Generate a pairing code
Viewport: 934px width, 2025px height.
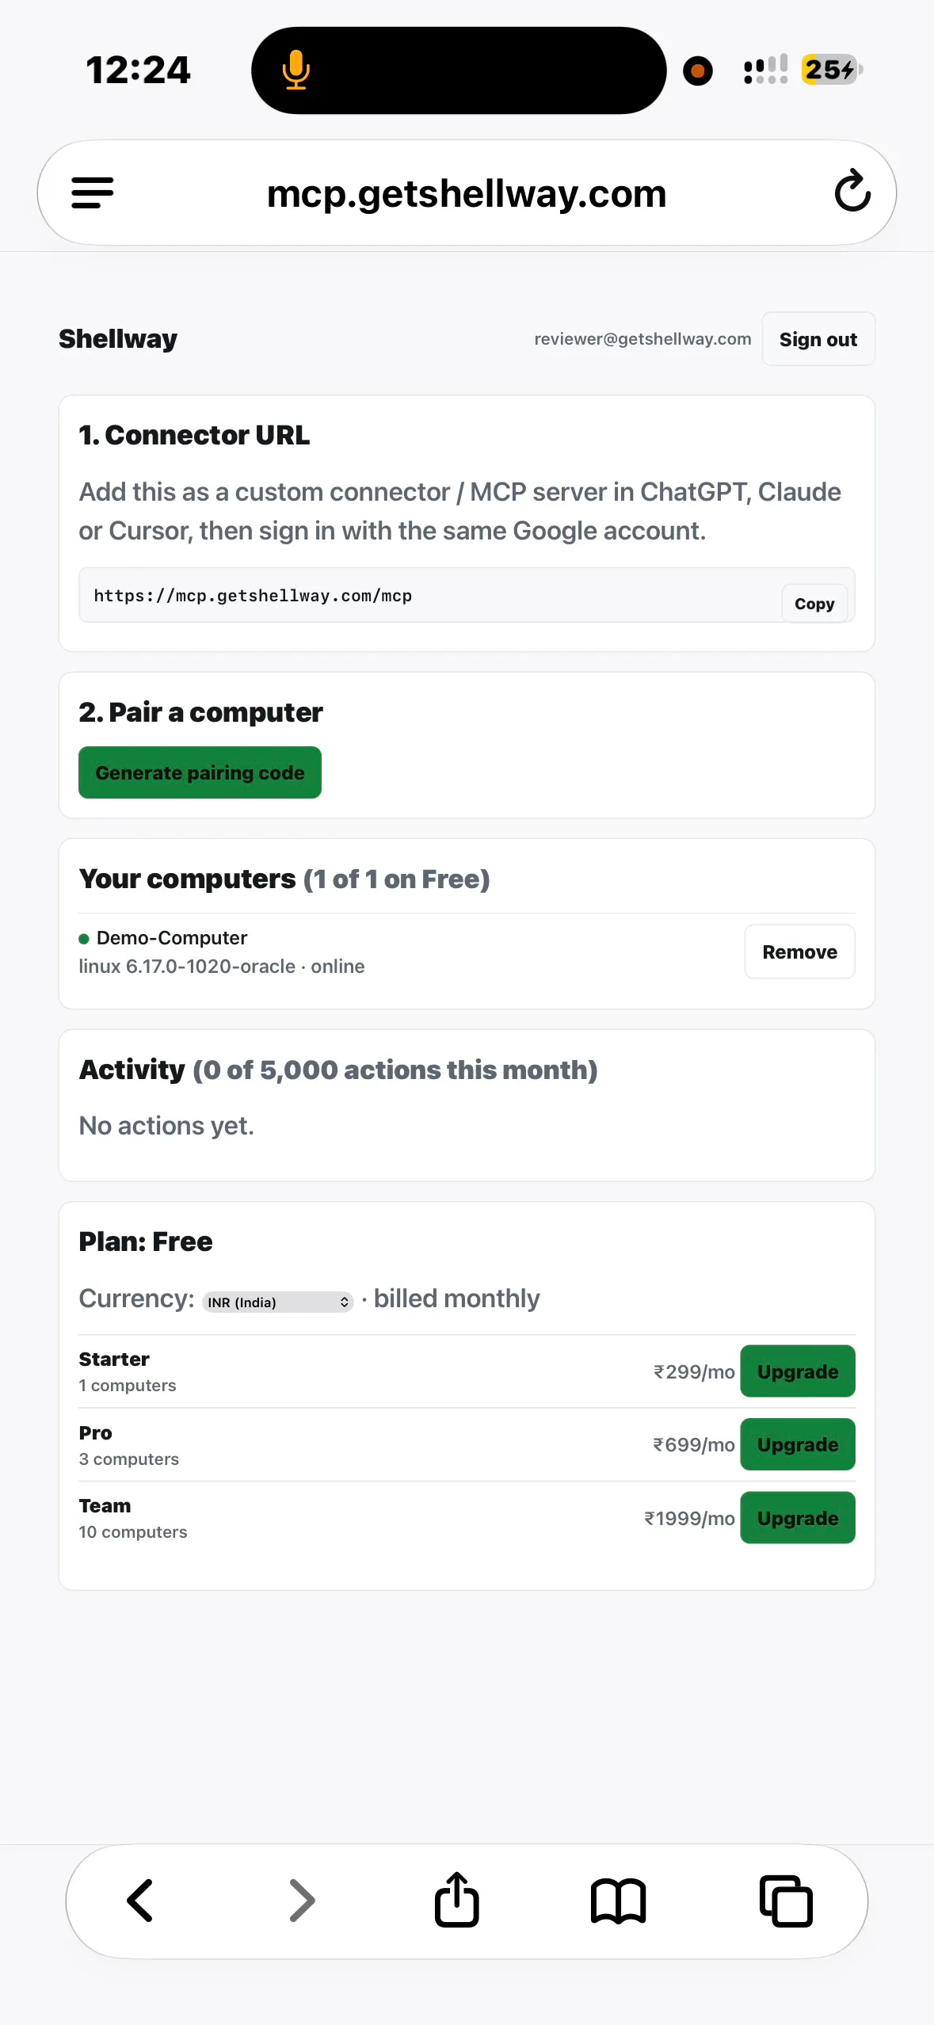[x=200, y=772]
